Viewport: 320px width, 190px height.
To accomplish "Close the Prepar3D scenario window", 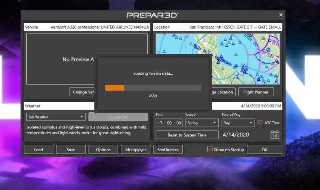I will (x=281, y=15).
